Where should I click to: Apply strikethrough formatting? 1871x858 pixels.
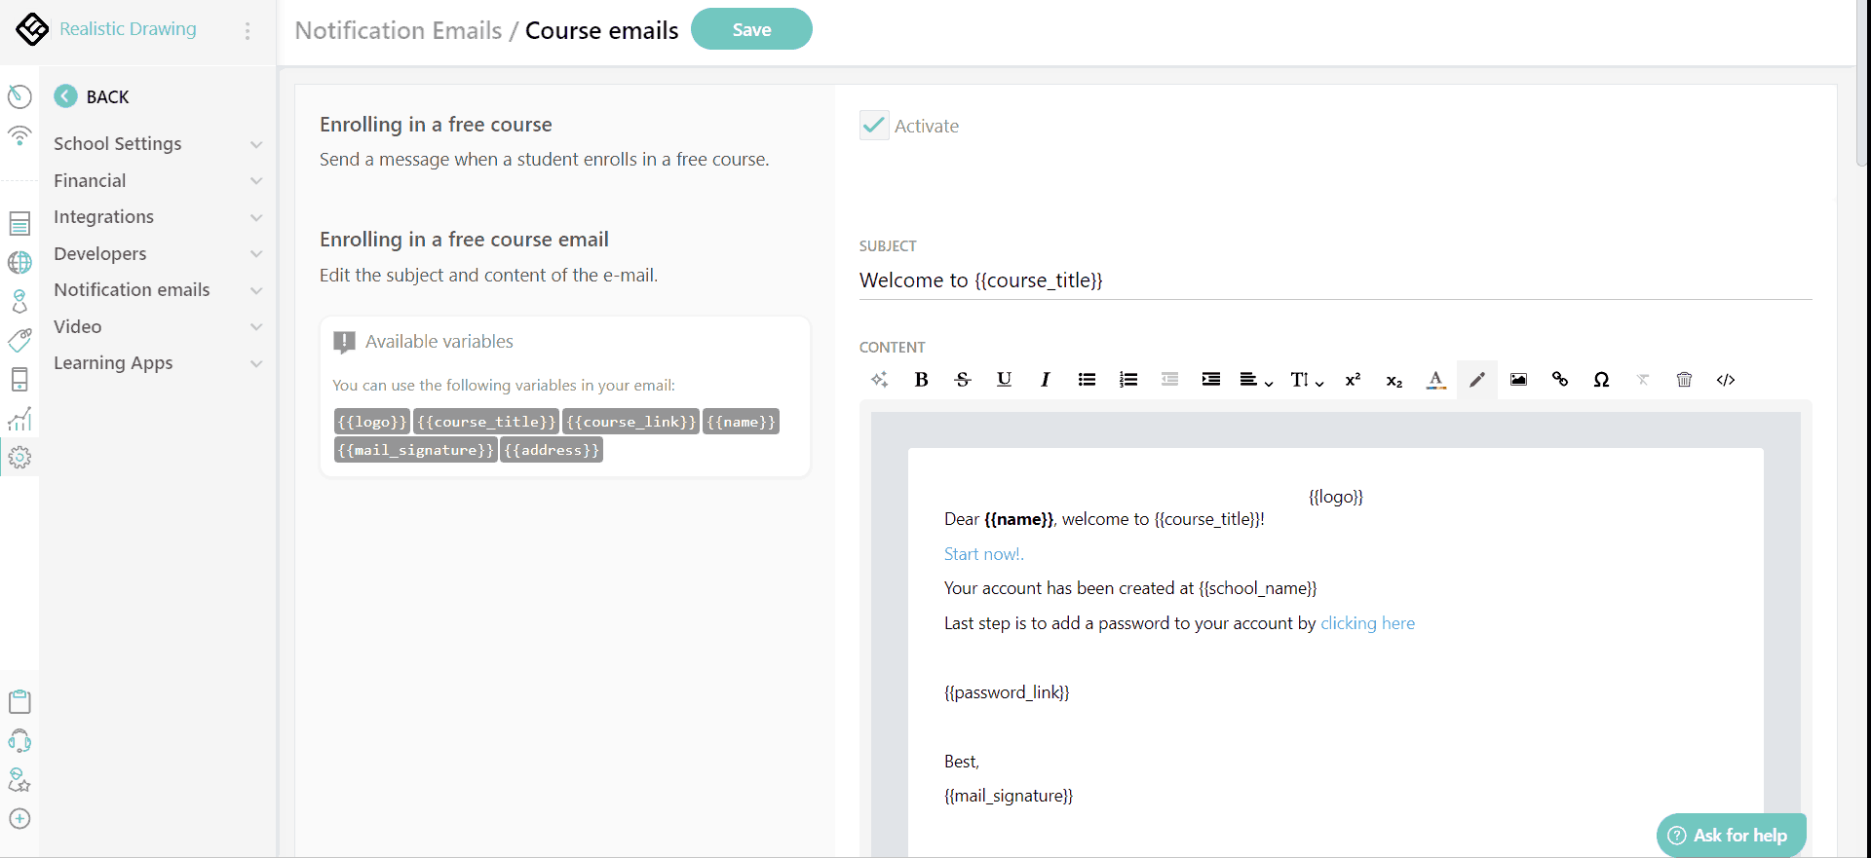tap(963, 380)
